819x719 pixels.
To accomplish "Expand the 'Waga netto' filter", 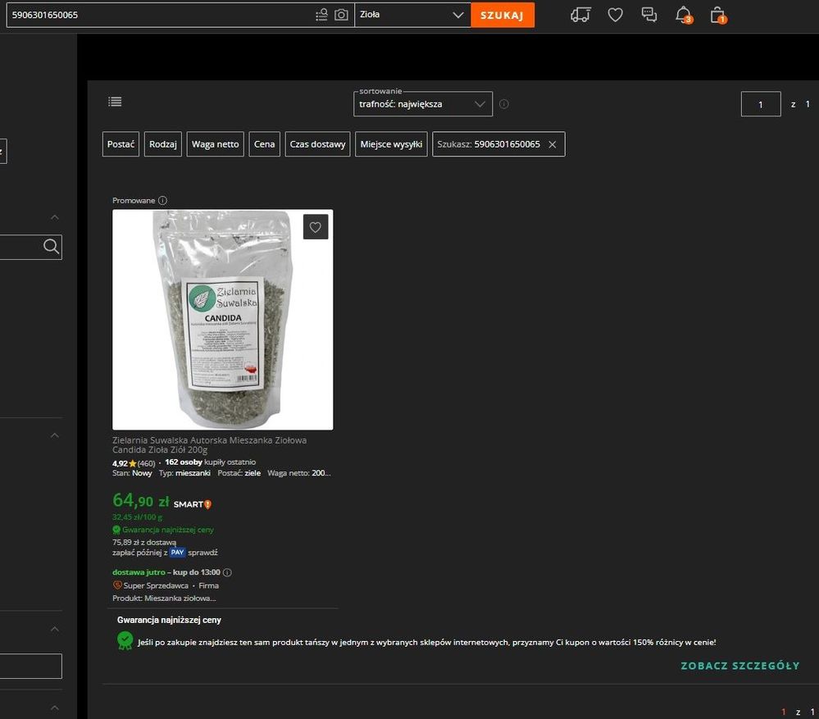I will [216, 144].
